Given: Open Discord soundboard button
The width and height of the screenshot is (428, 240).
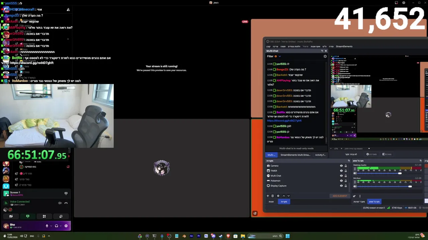Looking at the screenshot, I should [61, 216].
